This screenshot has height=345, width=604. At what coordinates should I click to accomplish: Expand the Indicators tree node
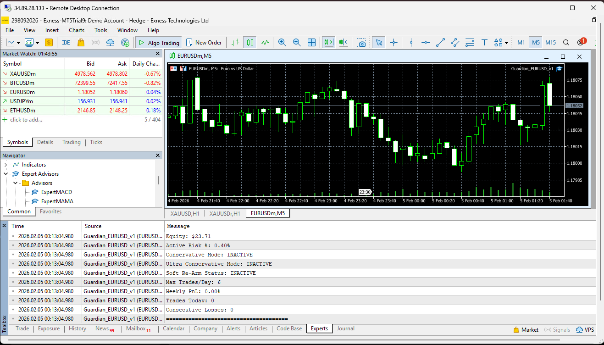(6, 165)
